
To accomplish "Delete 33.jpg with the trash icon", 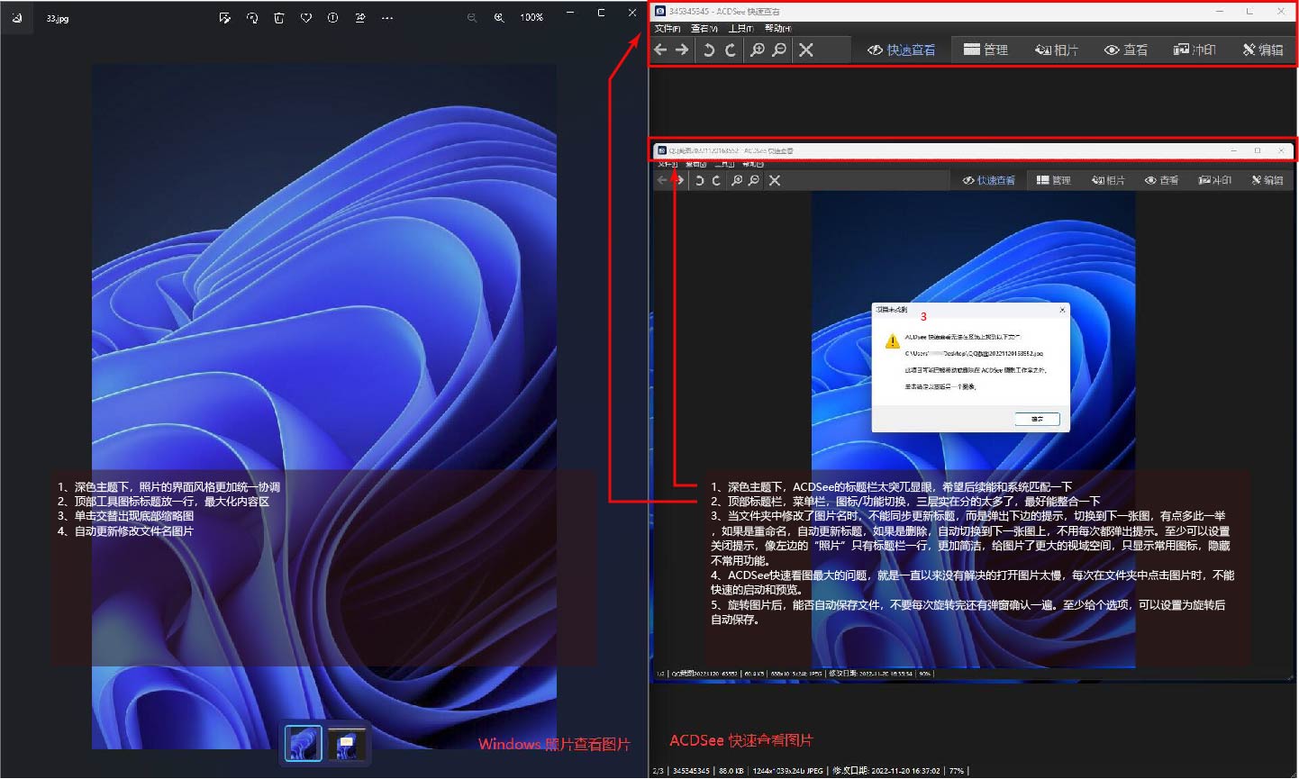I will (x=279, y=18).
